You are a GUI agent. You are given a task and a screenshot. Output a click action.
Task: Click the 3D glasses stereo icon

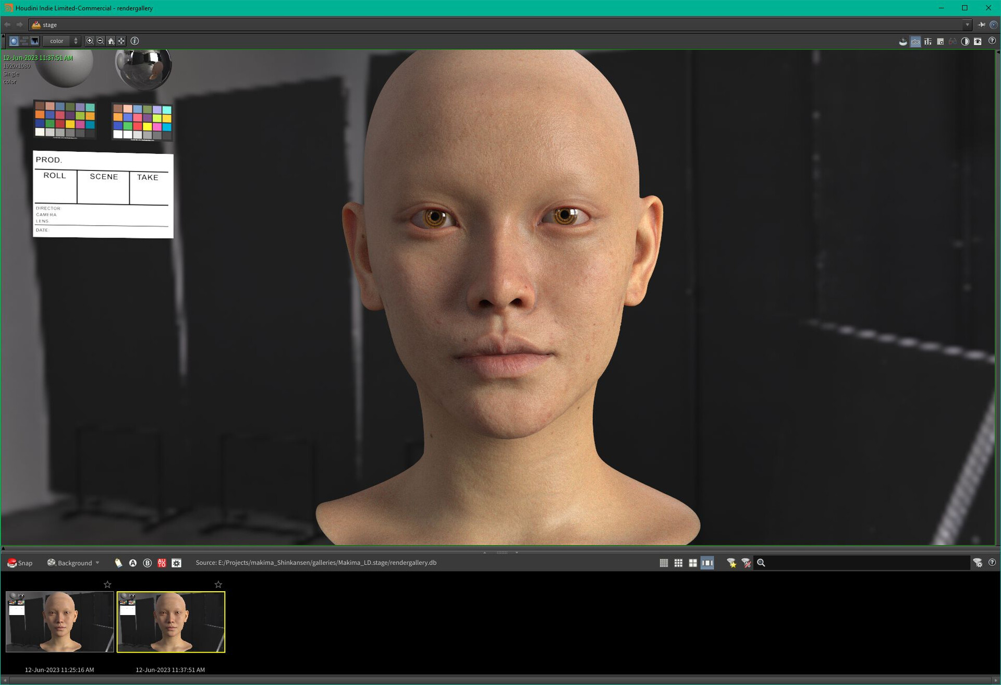953,41
